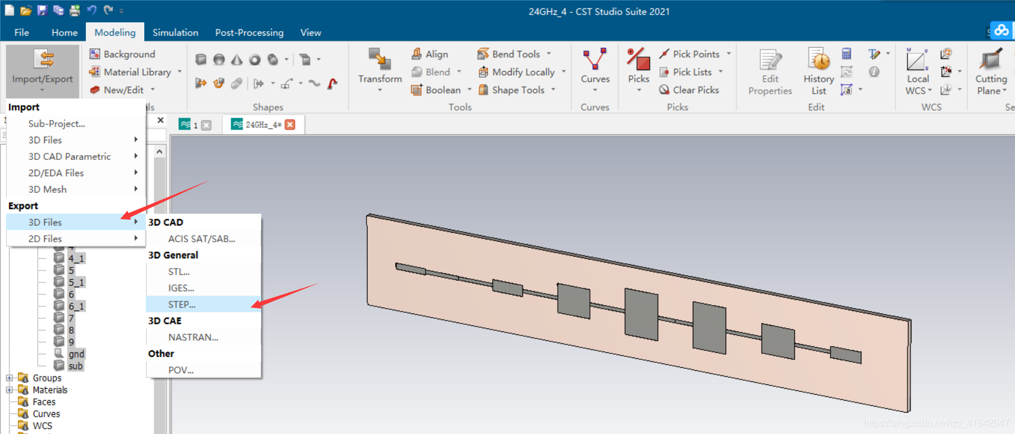Click the Align tool
This screenshot has height=434, width=1015.
tap(430, 54)
